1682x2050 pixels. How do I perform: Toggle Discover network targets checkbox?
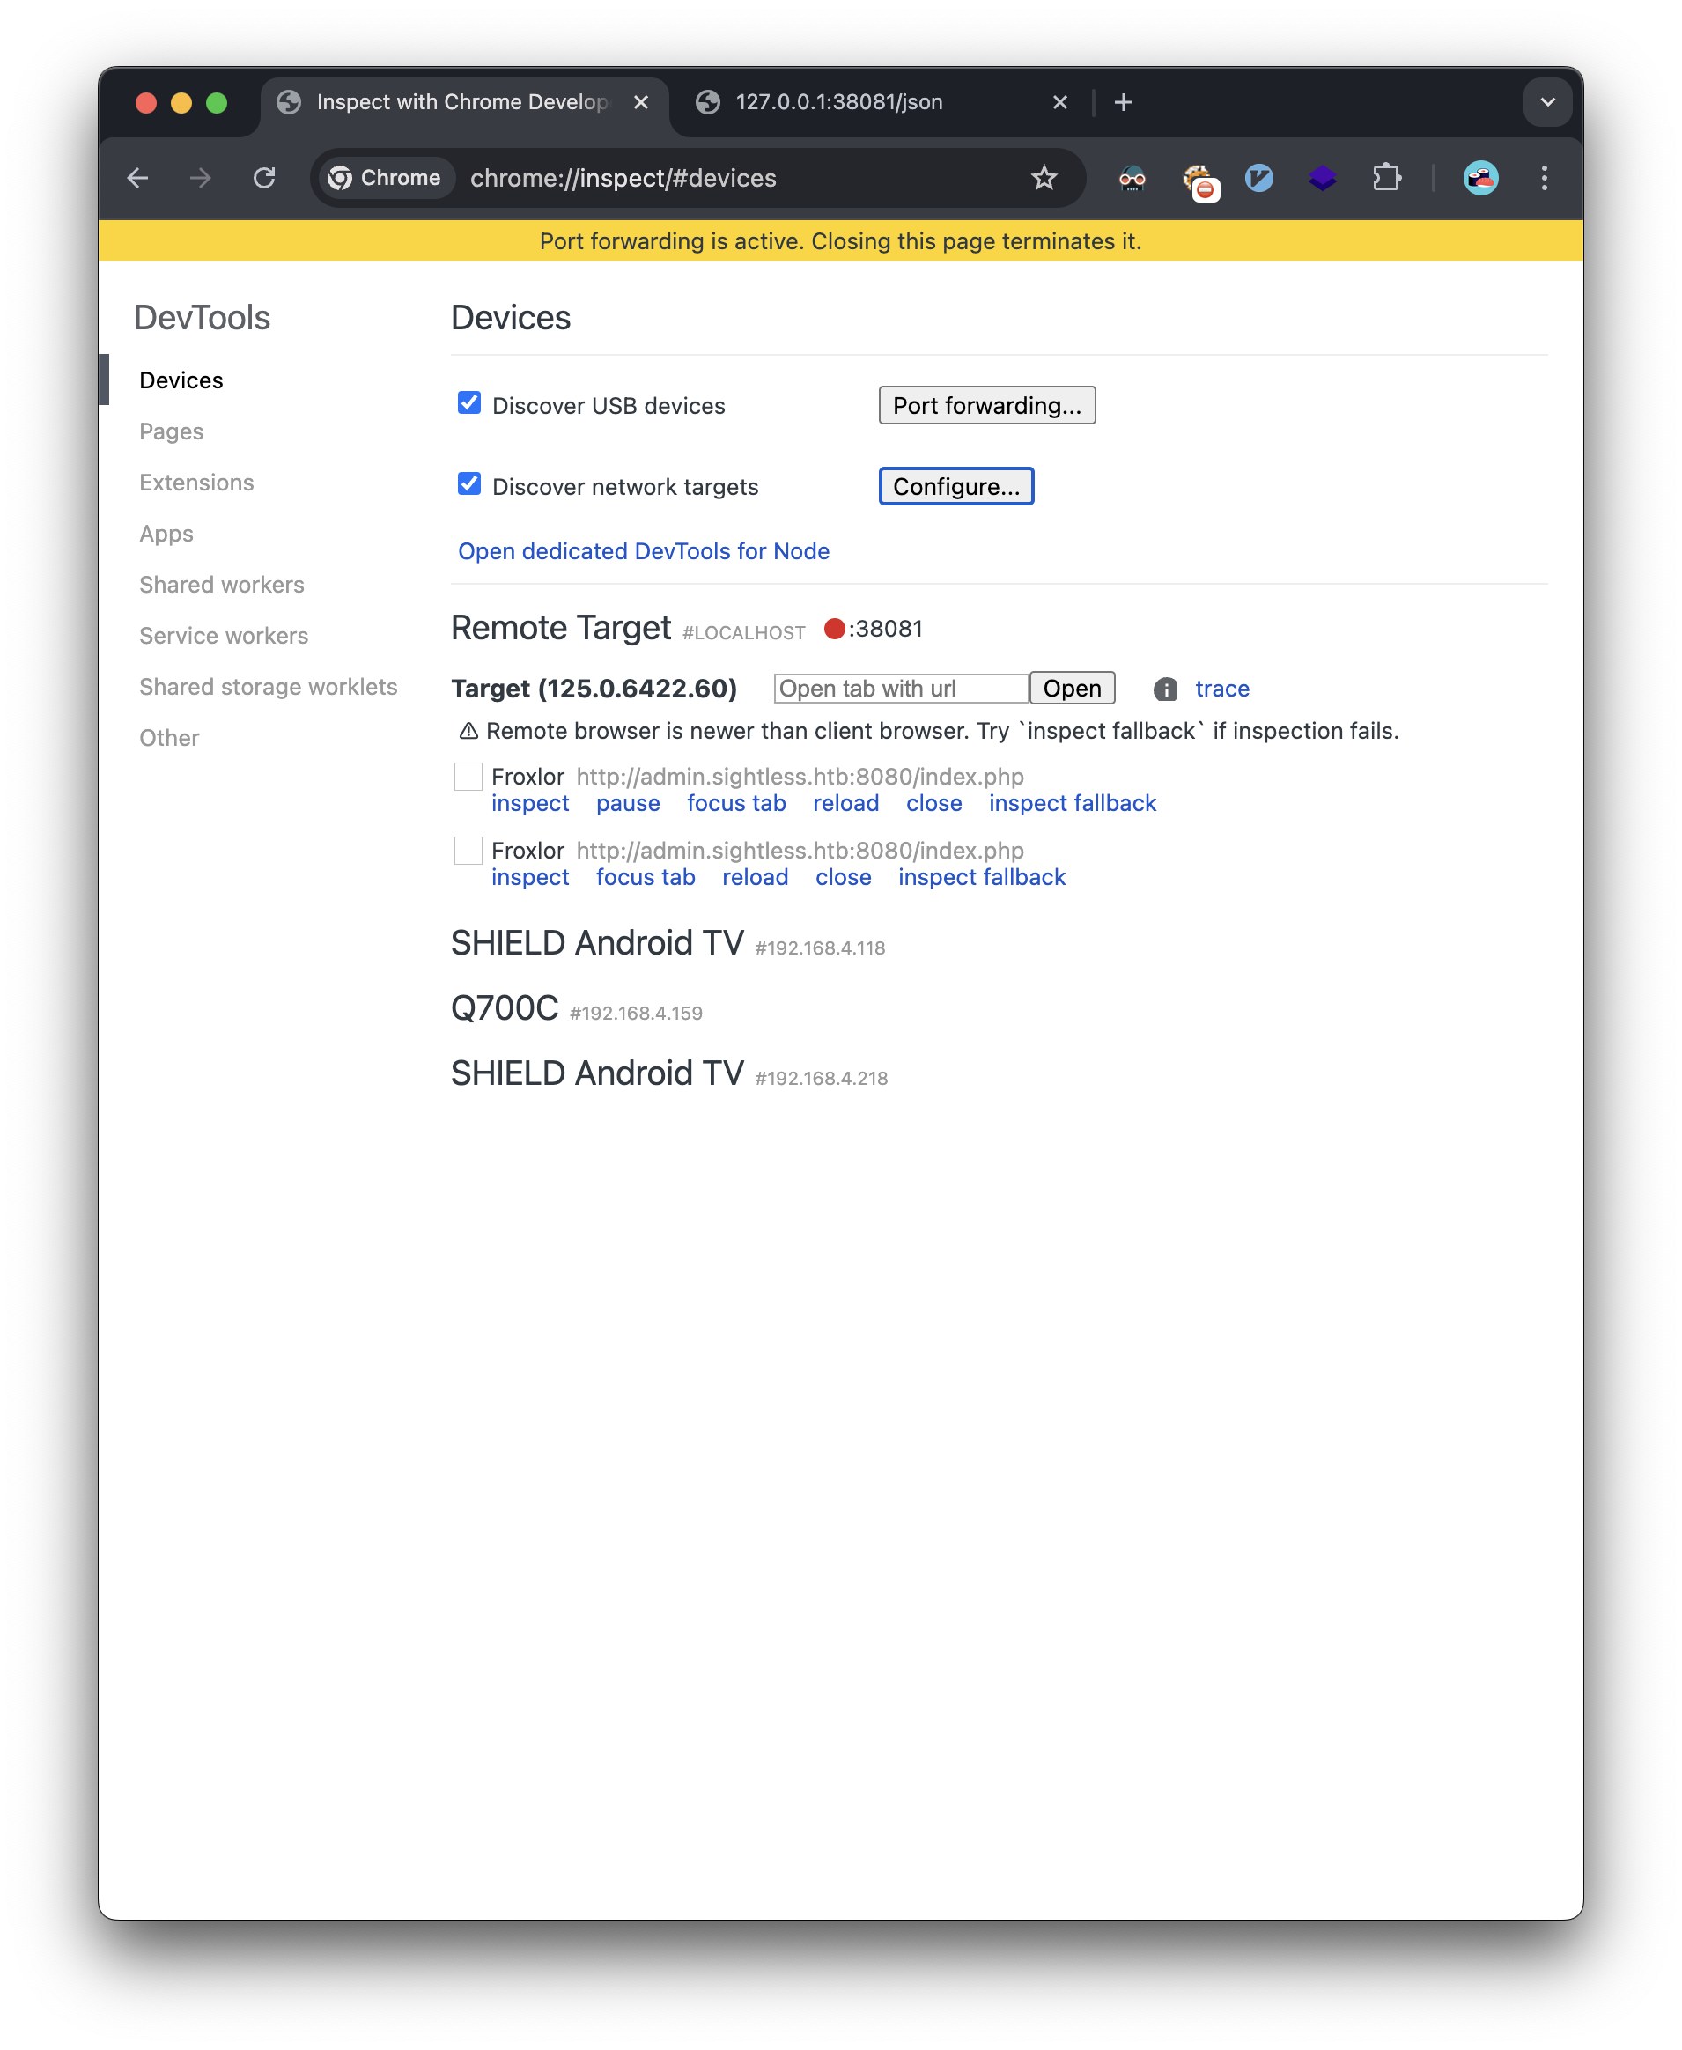tap(469, 484)
